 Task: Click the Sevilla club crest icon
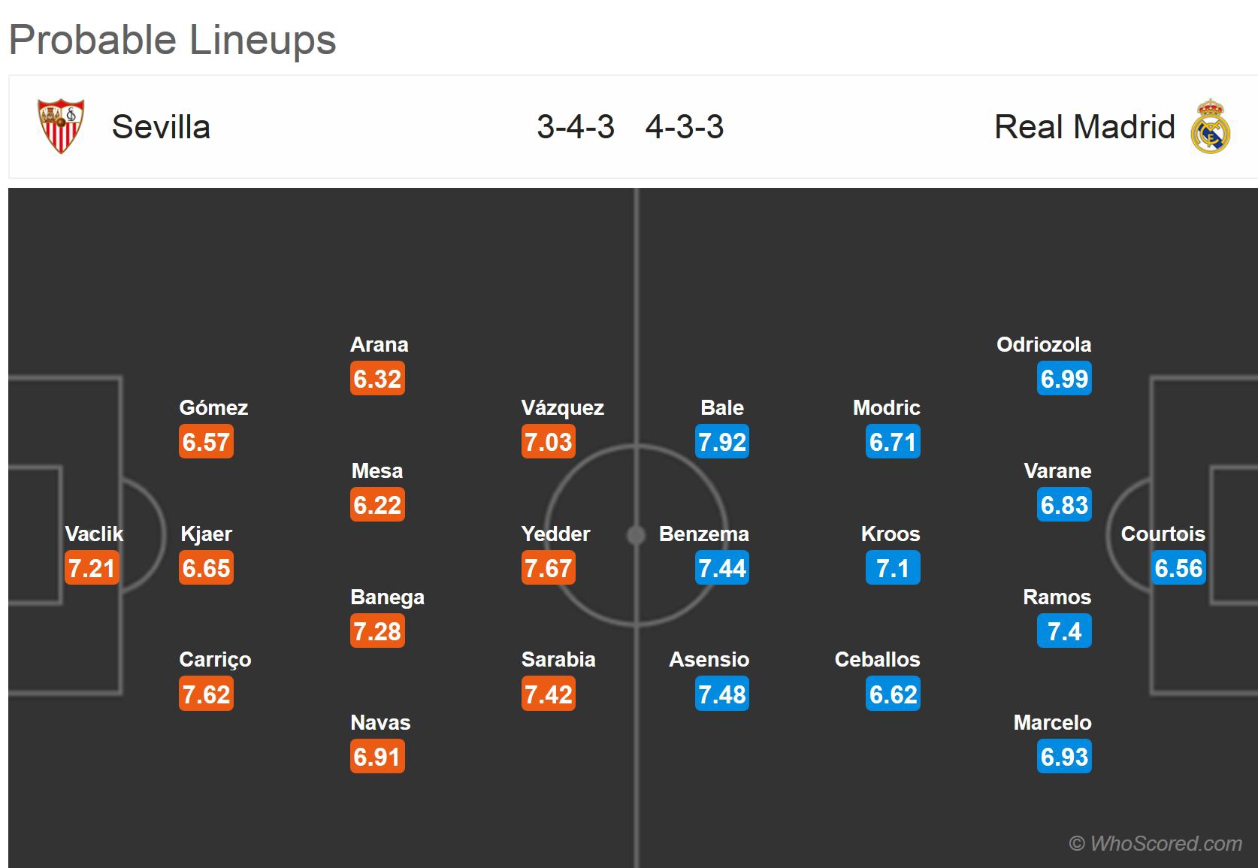[61, 126]
